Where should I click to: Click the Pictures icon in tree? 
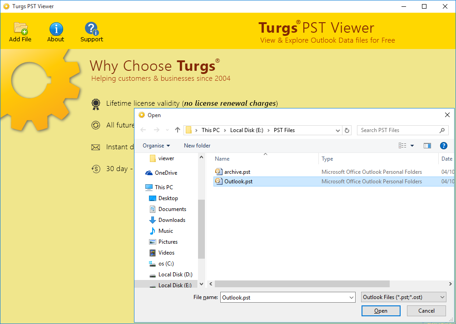coord(153,242)
